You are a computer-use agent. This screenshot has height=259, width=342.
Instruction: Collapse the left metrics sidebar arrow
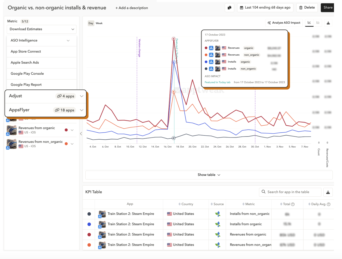81,134
